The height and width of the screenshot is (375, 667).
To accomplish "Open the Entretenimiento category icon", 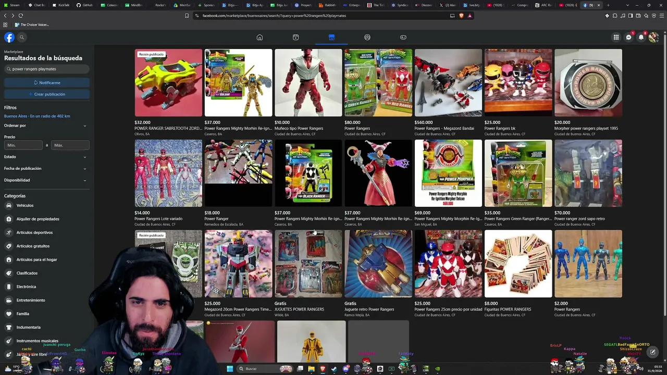I will click(x=9, y=300).
